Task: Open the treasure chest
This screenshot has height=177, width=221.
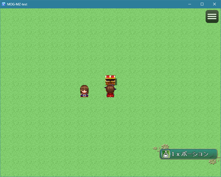Action: click(x=110, y=80)
